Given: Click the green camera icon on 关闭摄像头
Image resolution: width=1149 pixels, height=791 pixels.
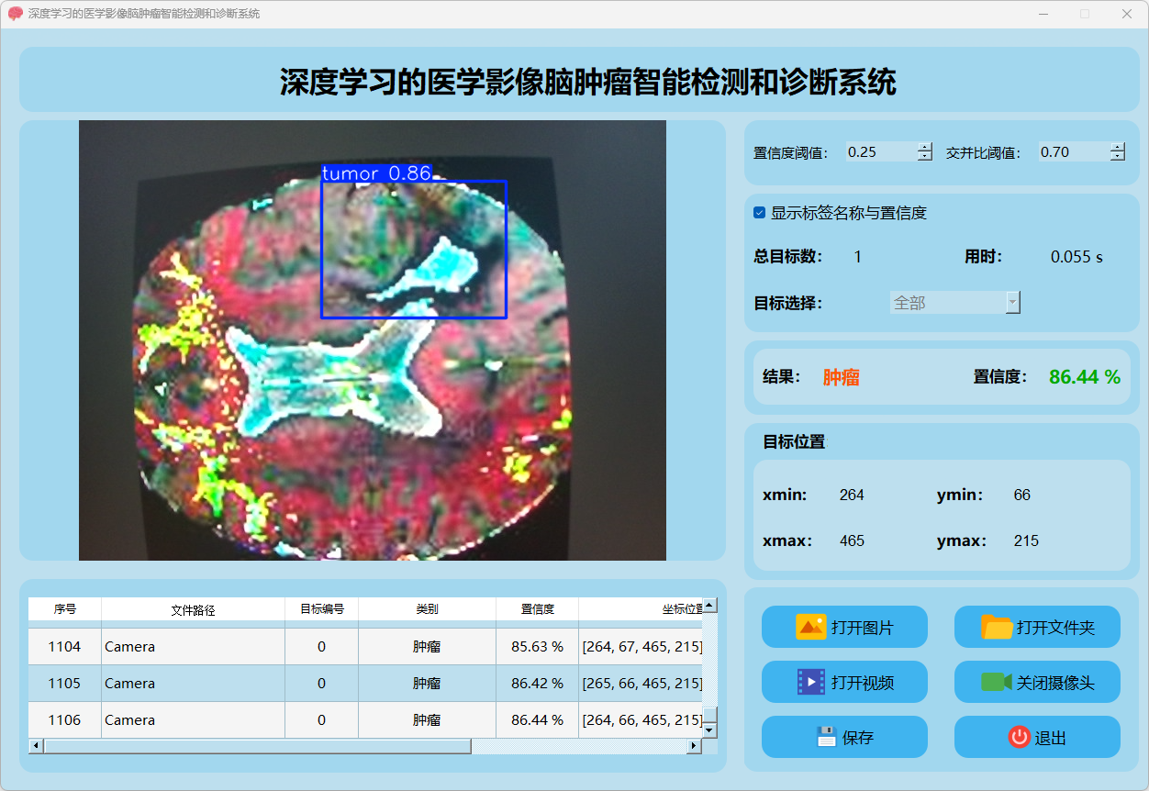Looking at the screenshot, I should click(996, 682).
